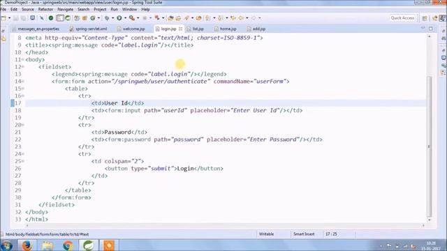Viewport: 447px width, 251px height.
Task: Click the External Tools run icon
Action: tap(132, 18)
